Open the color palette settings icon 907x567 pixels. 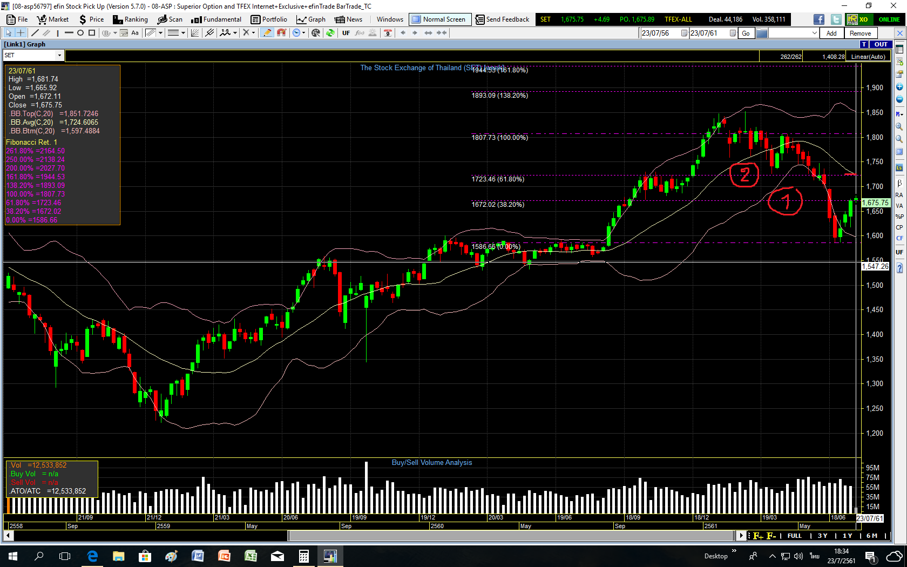pyautogui.click(x=316, y=33)
